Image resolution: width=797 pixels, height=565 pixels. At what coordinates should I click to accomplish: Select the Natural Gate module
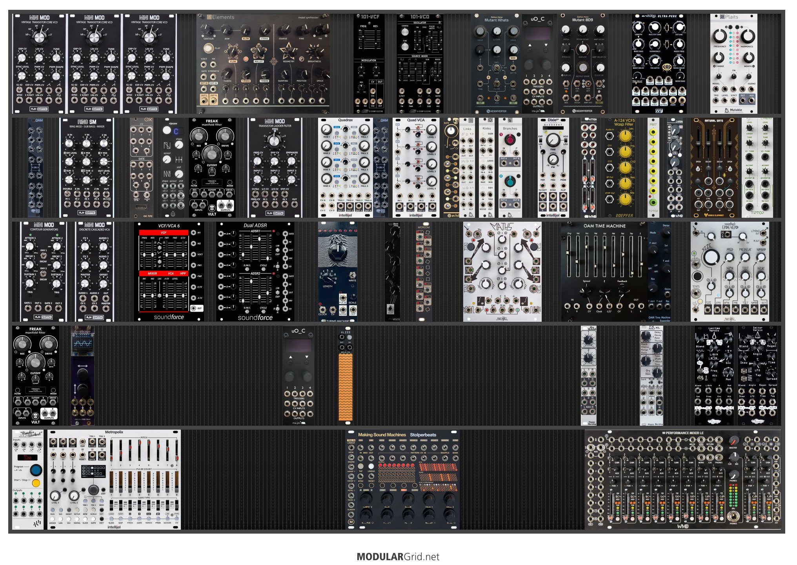[714, 168]
